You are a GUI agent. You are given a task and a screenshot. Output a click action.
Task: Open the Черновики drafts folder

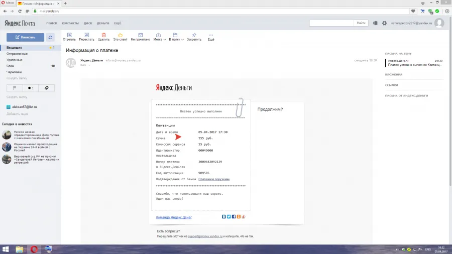(14, 72)
